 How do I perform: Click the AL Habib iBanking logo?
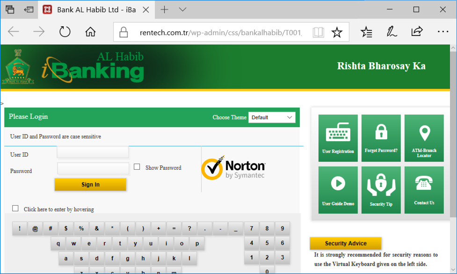93,67
